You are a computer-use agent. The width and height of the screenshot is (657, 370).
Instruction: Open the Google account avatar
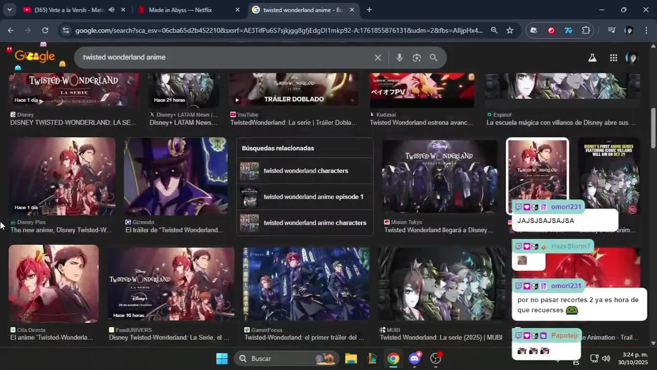coord(632,58)
